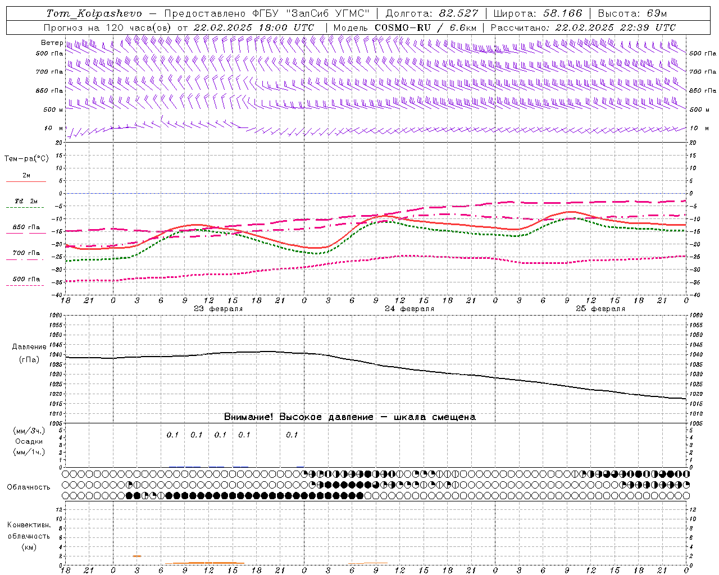Viewport: 719px width, 575px height.
Task: Click Рассчитано: 22.02.2025 22:39 UTC timestamp
Action: (x=583, y=28)
